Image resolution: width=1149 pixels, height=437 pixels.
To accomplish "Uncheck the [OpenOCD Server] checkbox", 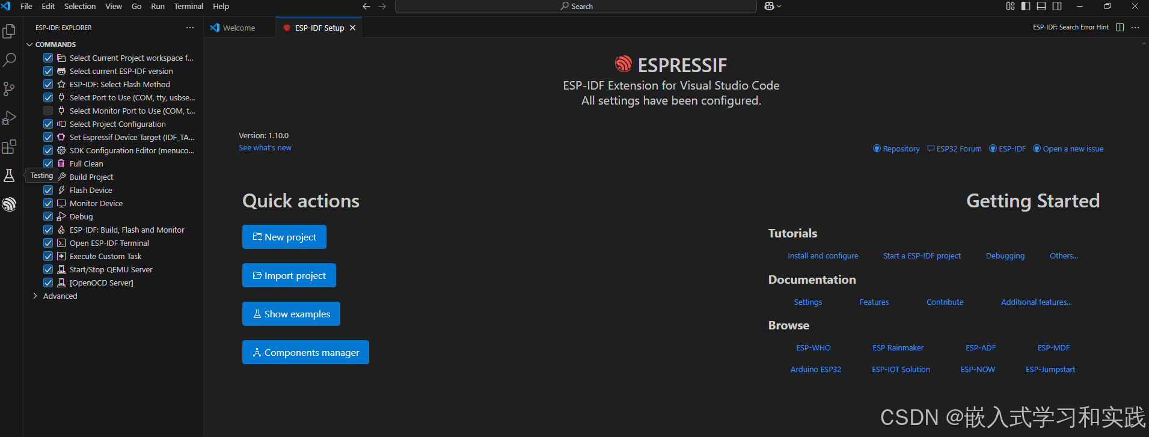I will (48, 283).
